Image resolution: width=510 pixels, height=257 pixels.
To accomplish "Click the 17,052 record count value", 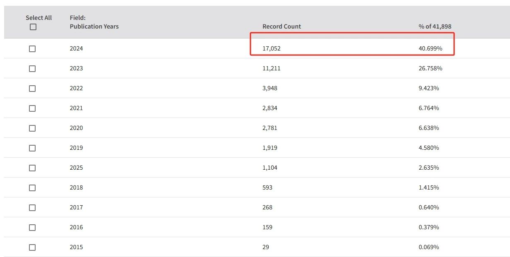I will click(x=272, y=48).
